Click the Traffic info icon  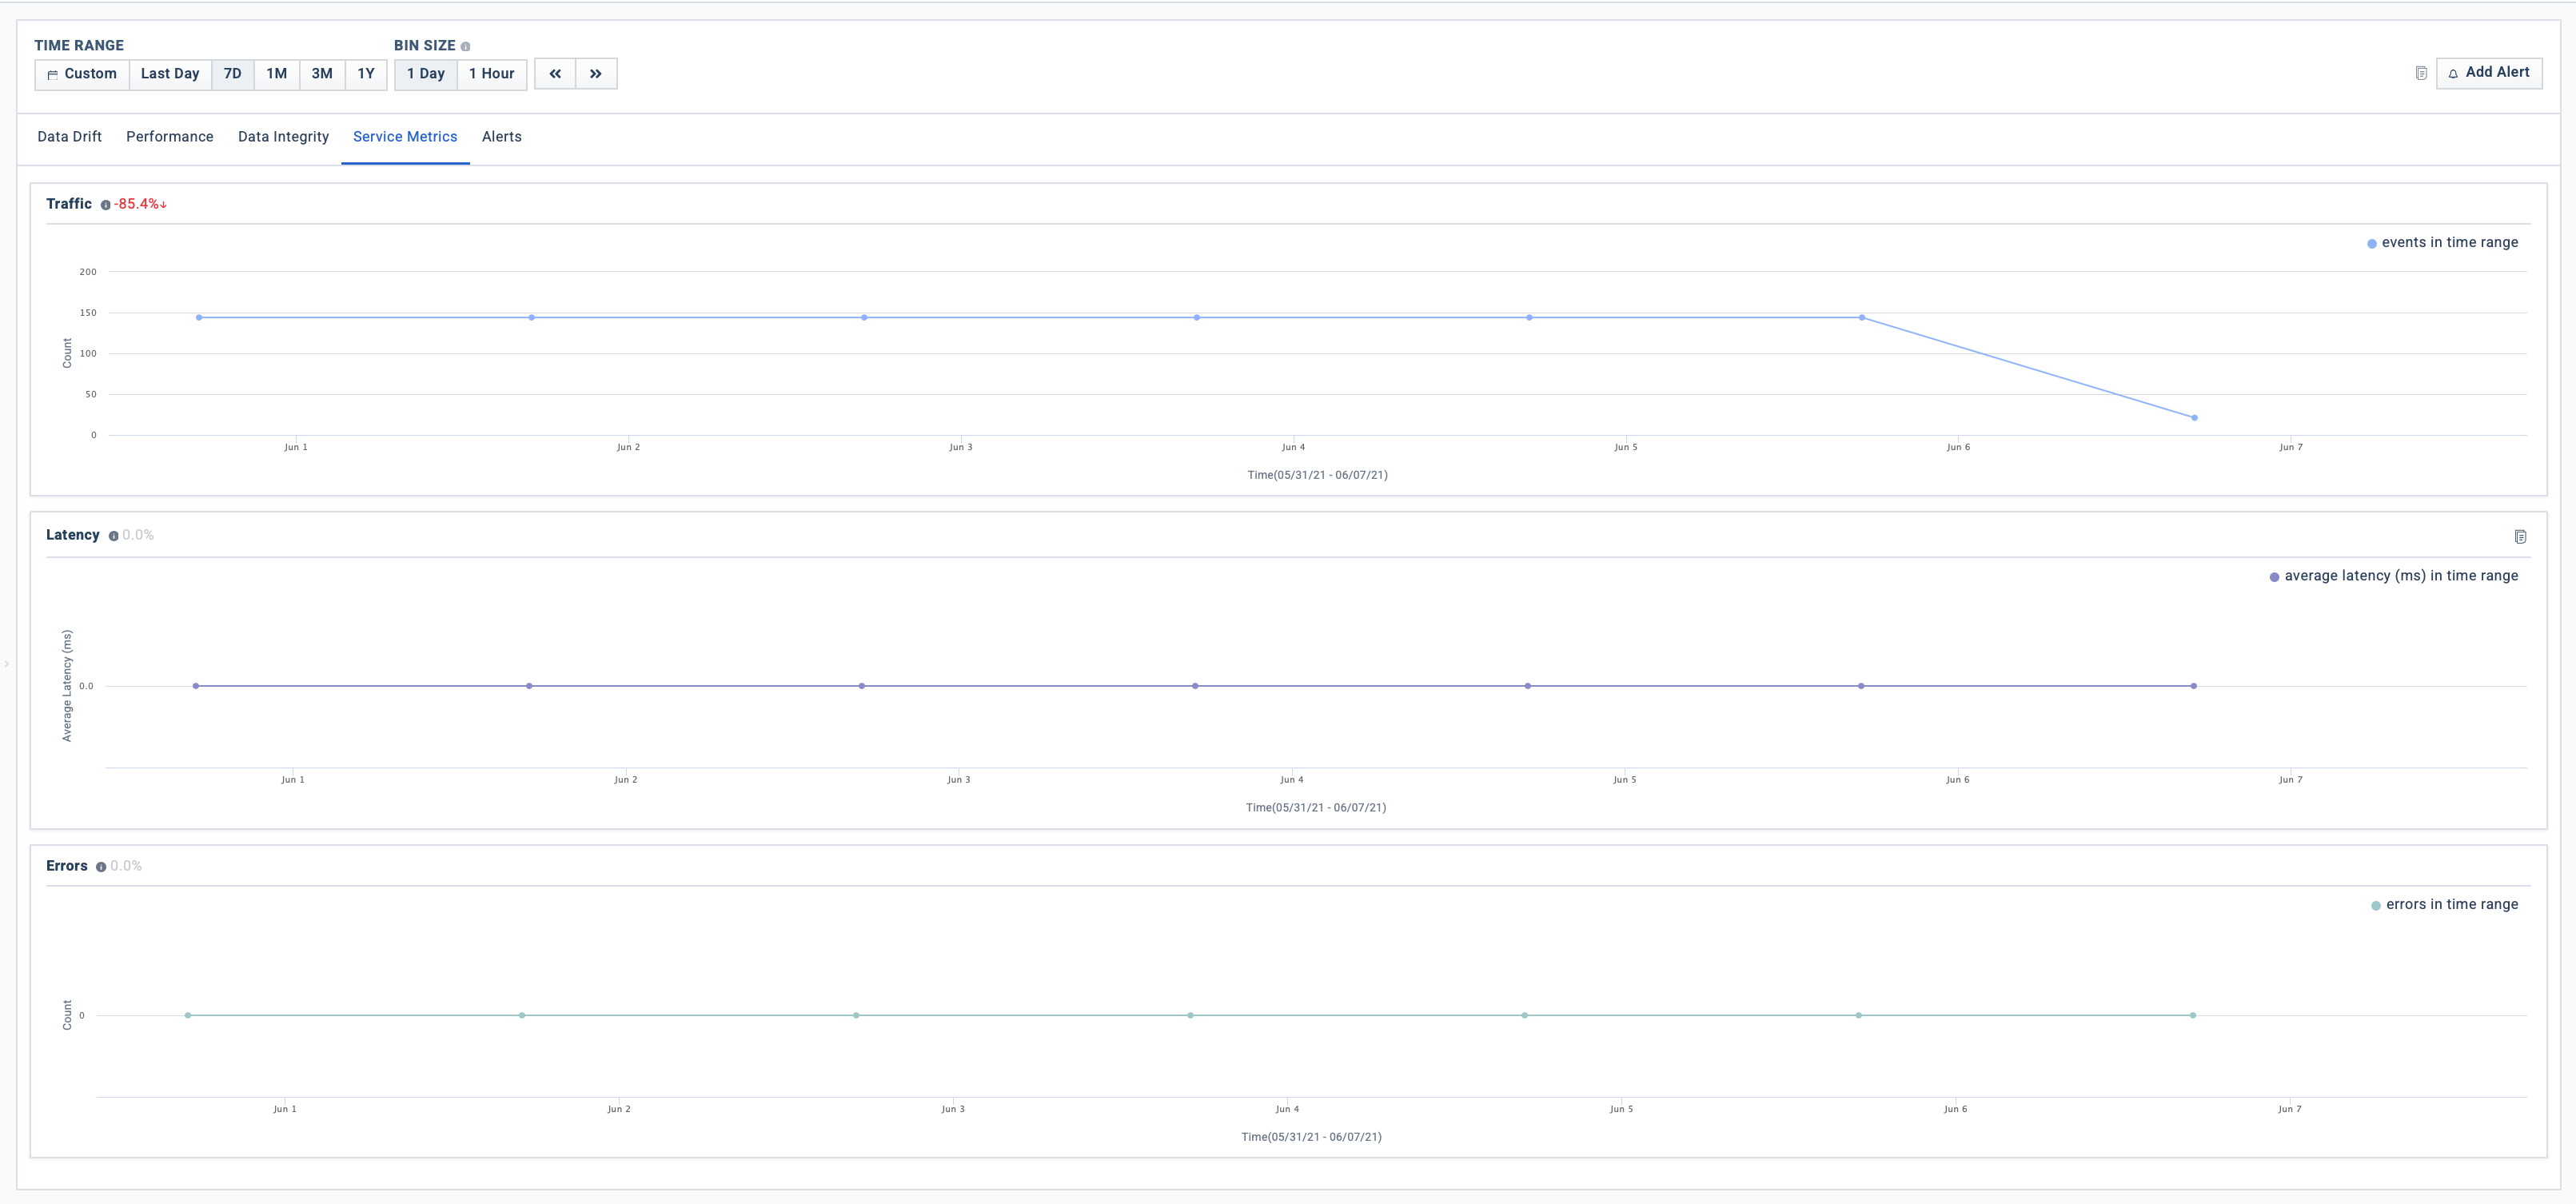point(105,205)
